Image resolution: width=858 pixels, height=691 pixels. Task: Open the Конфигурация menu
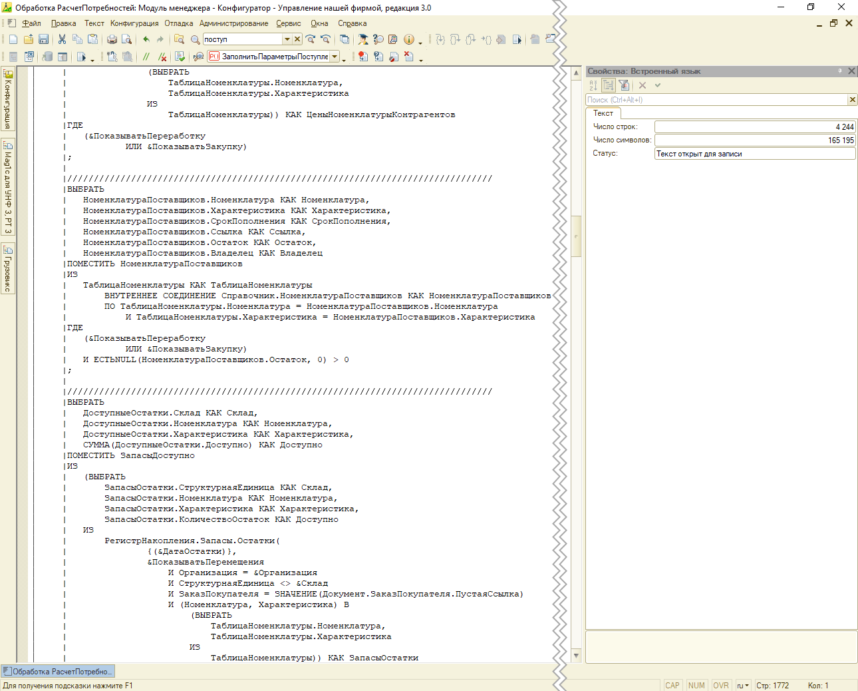pos(134,23)
